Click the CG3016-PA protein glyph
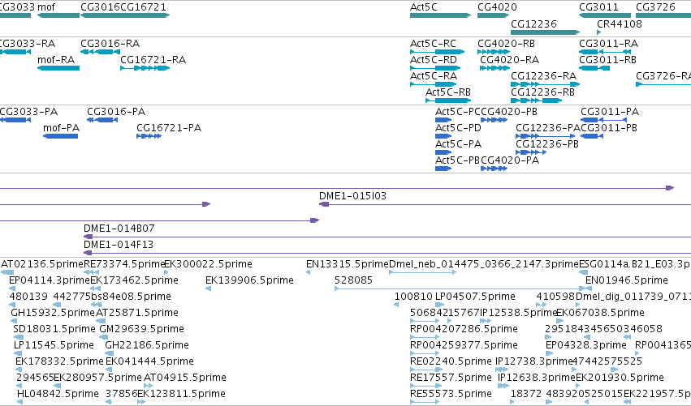 [102, 120]
